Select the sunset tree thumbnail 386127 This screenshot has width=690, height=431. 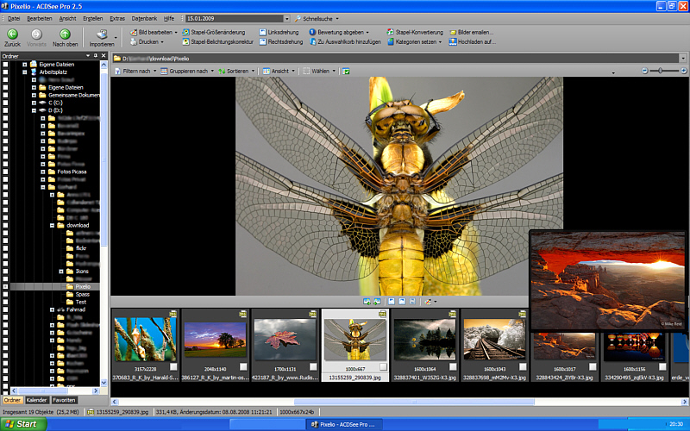pyautogui.click(x=216, y=340)
